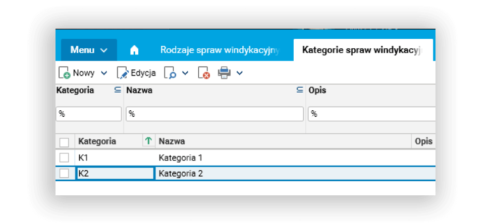This screenshot has width=491, height=224.
Task: Click the printer icon
Action: [x=224, y=73]
